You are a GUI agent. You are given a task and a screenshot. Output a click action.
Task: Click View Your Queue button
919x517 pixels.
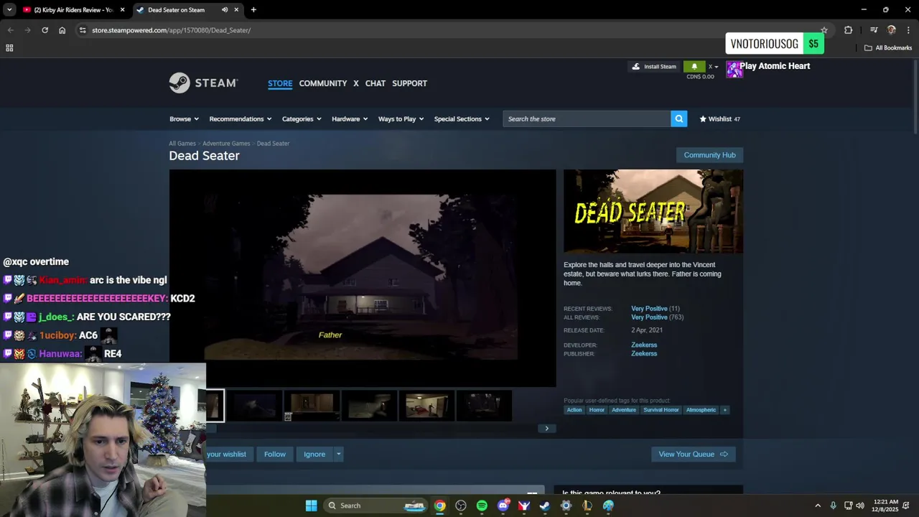pyautogui.click(x=693, y=454)
